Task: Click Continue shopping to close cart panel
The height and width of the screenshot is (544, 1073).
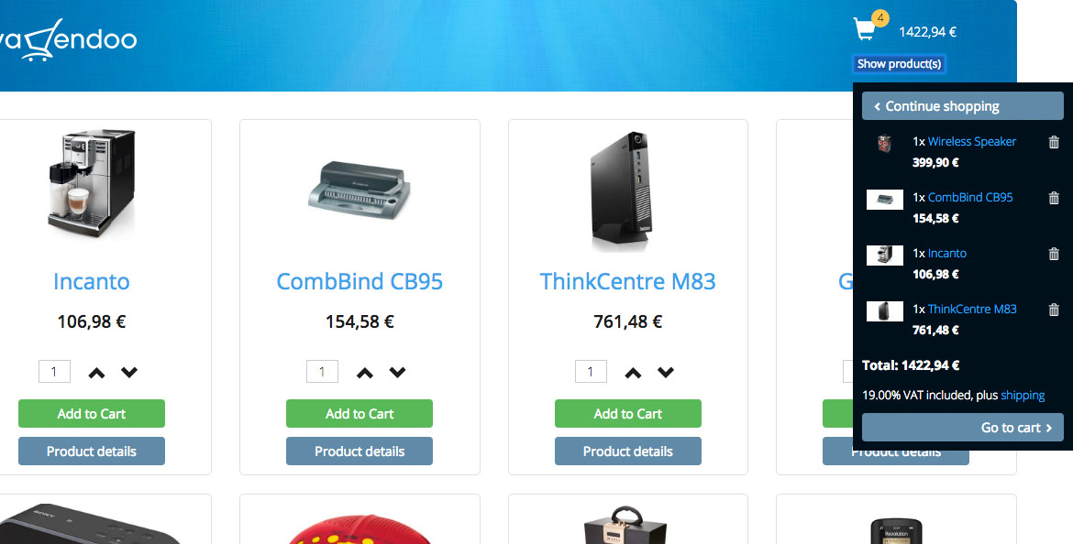Action: (x=963, y=106)
